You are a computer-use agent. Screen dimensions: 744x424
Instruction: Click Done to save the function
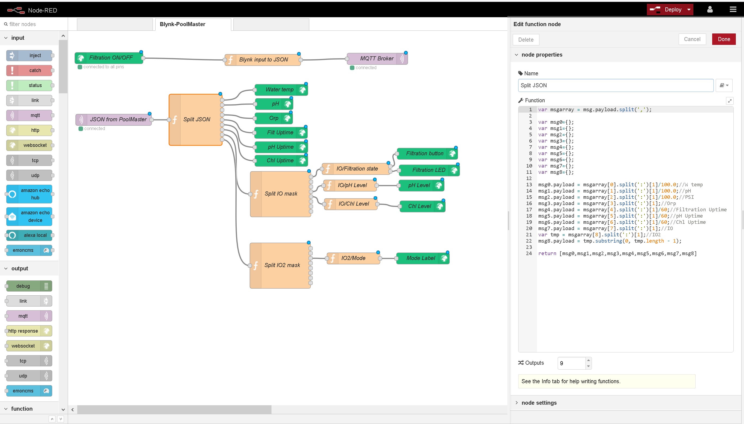(724, 39)
